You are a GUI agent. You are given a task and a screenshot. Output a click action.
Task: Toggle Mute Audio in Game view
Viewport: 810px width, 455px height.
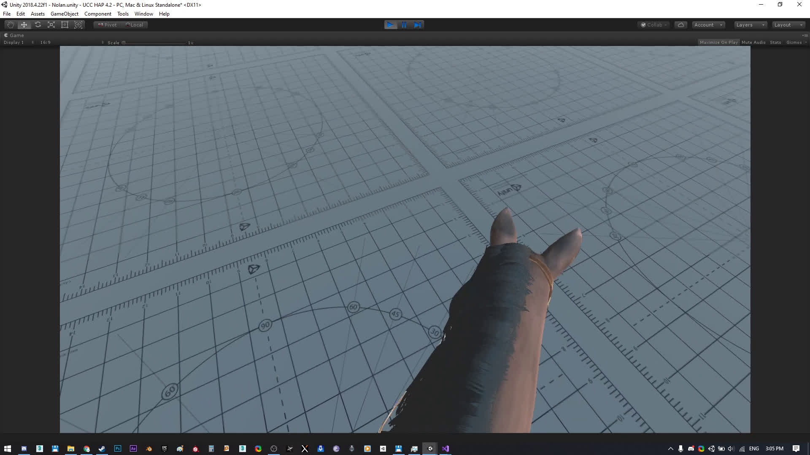753,43
